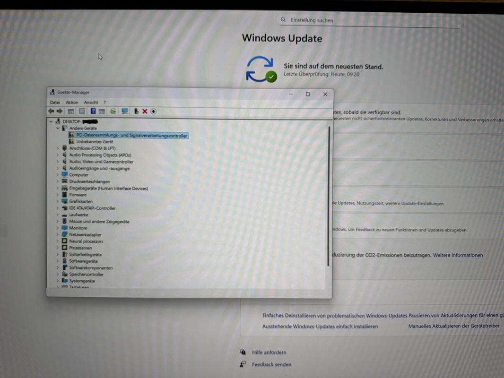The height and width of the screenshot is (378, 504).
Task: Select the Unbekanntes Gerät label
Action: click(x=95, y=142)
